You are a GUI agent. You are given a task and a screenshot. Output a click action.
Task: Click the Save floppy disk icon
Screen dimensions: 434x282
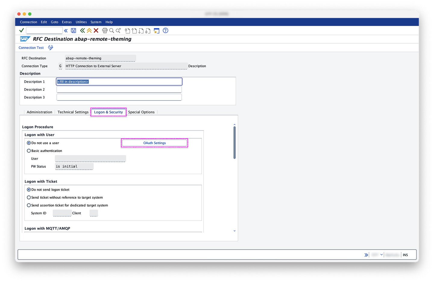click(74, 30)
